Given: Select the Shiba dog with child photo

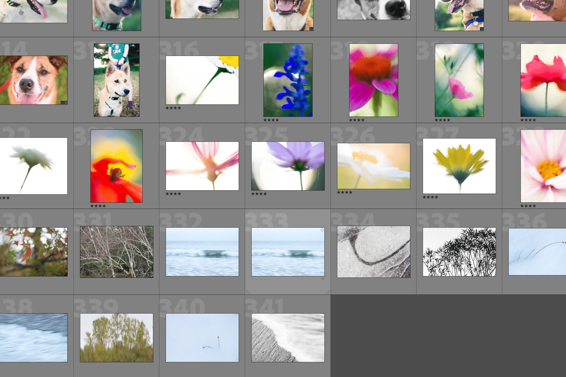Looking at the screenshot, I should 116,80.
